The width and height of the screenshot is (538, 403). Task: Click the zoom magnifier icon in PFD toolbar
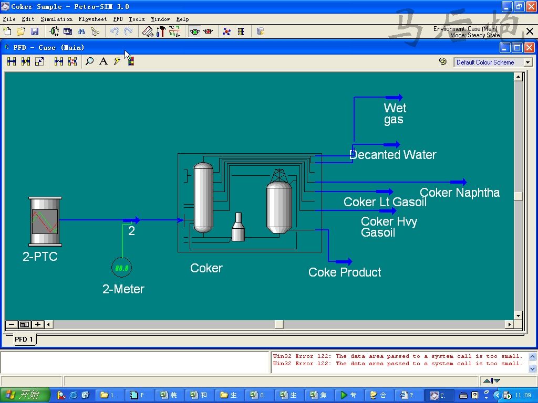pyautogui.click(x=90, y=62)
